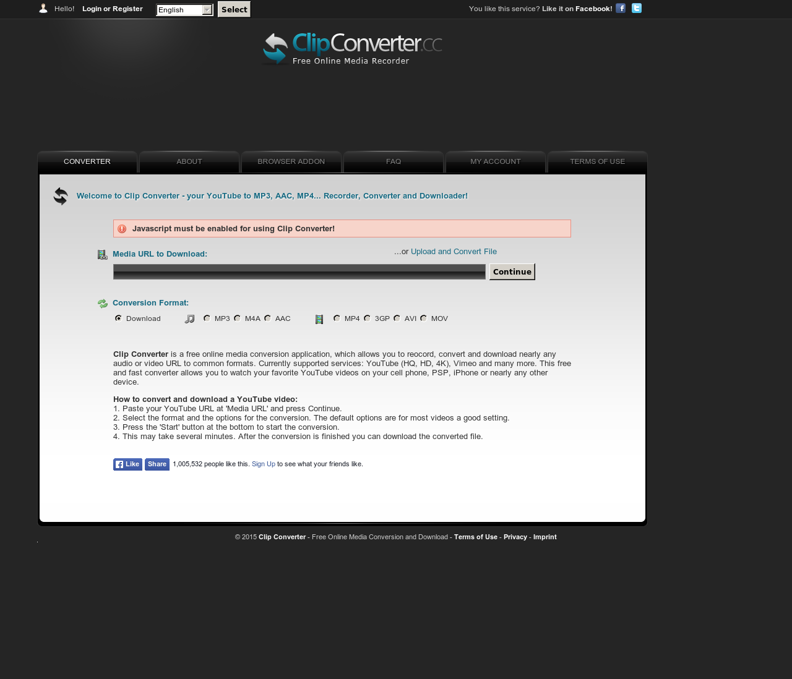Click the Javascript must be enabled warning text
Screen dimensions: 792x679
(x=234, y=229)
